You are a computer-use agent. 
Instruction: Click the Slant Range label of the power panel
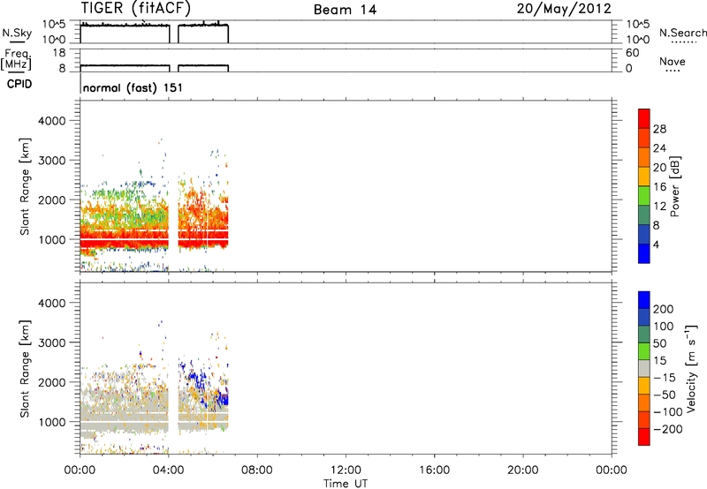coord(25,186)
